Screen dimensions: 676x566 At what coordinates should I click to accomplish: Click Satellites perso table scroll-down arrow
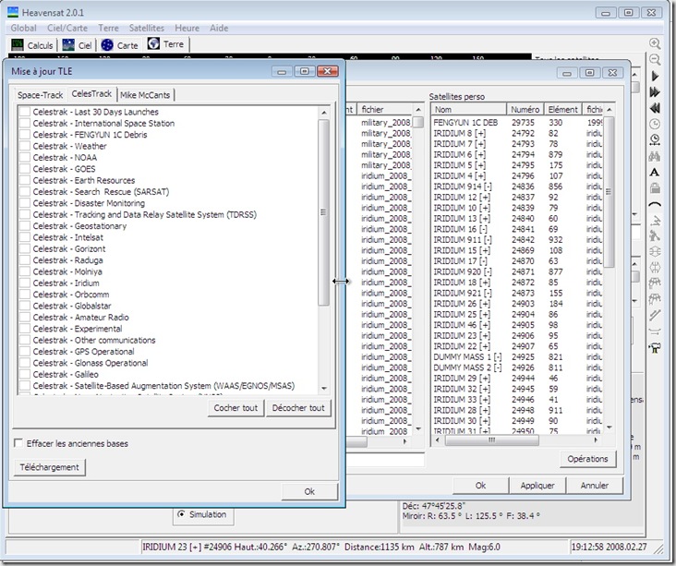(610, 428)
